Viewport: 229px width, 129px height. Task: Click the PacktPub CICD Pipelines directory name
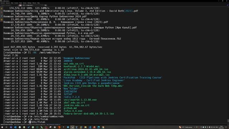(112, 77)
